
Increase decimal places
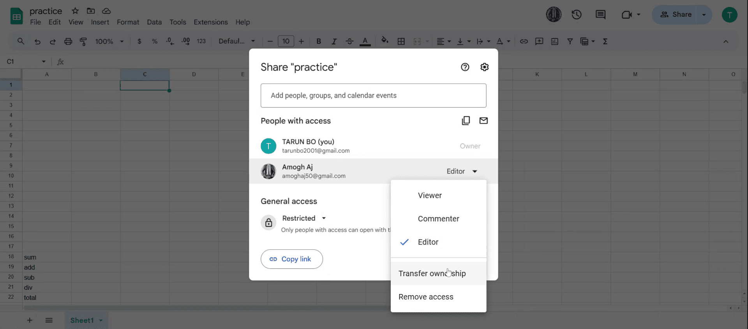tap(185, 41)
